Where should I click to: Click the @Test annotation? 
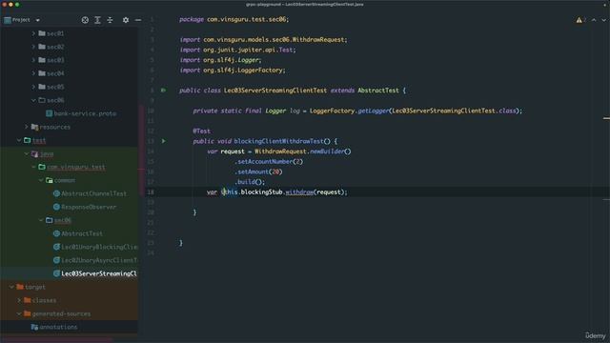coord(201,131)
